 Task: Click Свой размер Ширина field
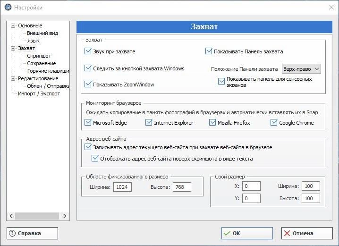click(311, 186)
